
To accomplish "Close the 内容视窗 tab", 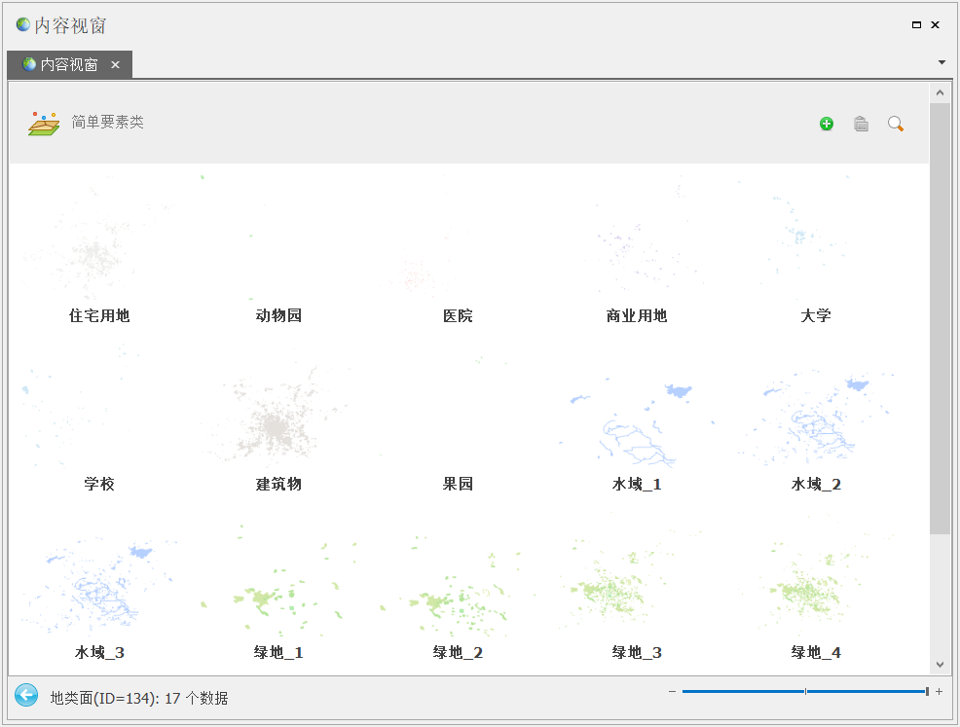I will click(x=115, y=65).
